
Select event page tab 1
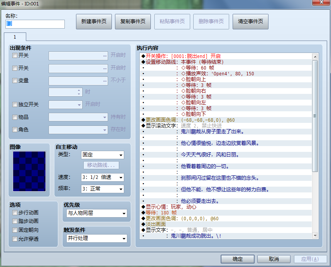[15, 37]
